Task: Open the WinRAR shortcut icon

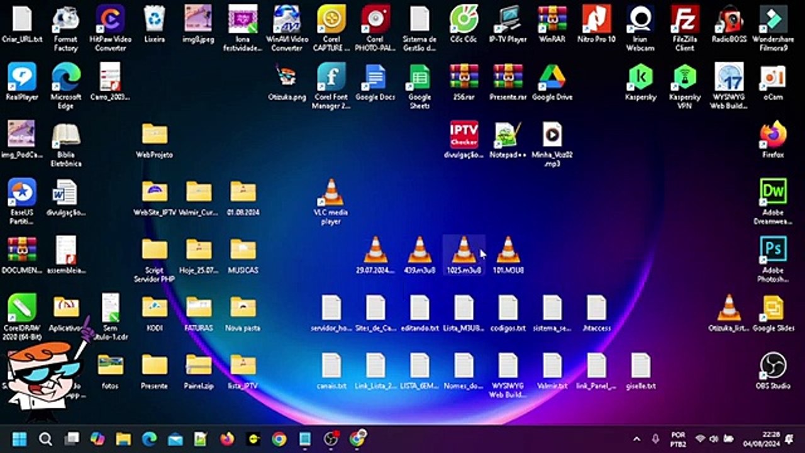Action: [552, 24]
